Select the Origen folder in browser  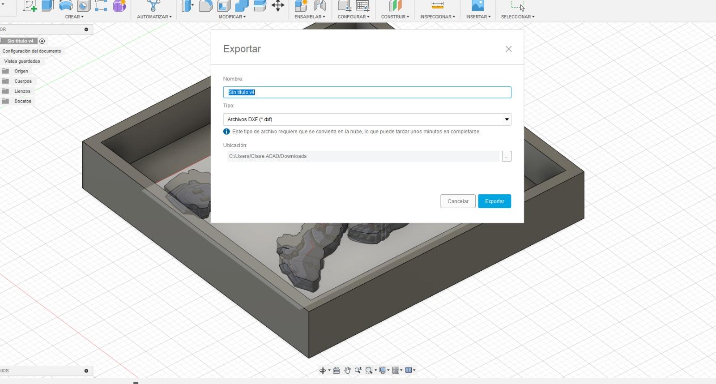click(21, 71)
